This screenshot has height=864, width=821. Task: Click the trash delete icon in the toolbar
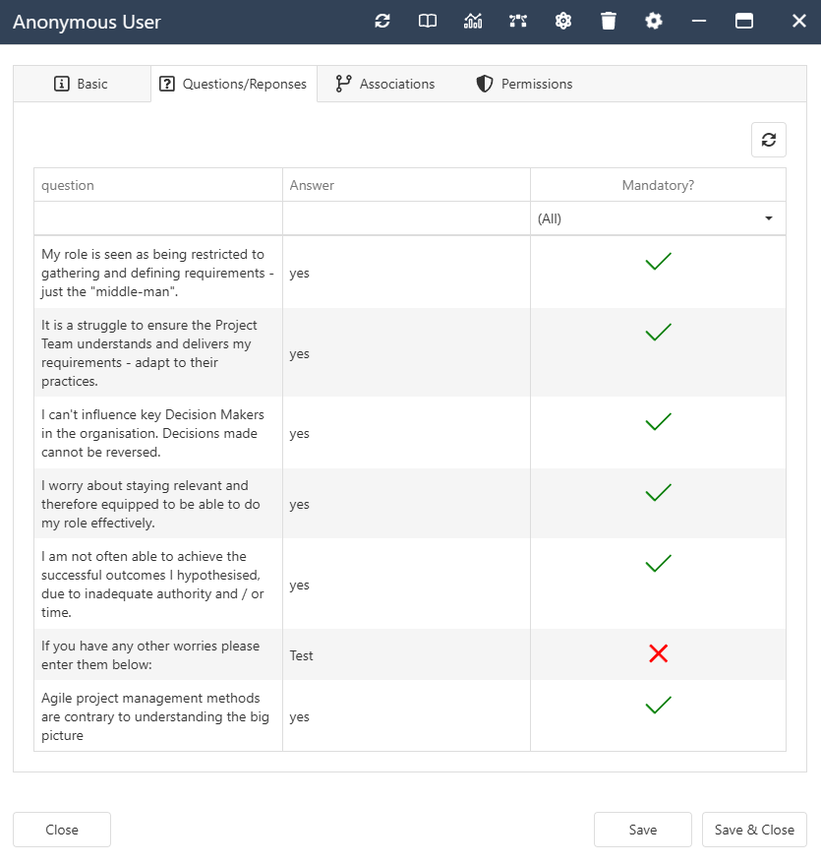click(609, 21)
